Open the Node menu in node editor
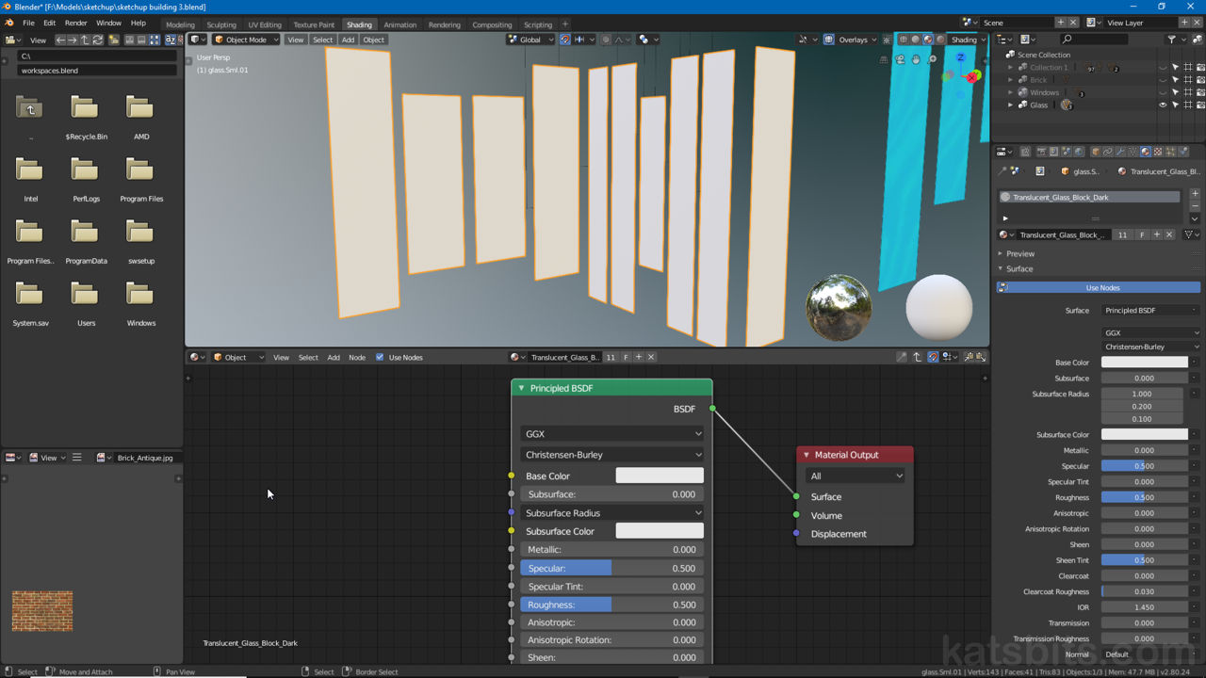The width and height of the screenshot is (1206, 678). (x=357, y=357)
